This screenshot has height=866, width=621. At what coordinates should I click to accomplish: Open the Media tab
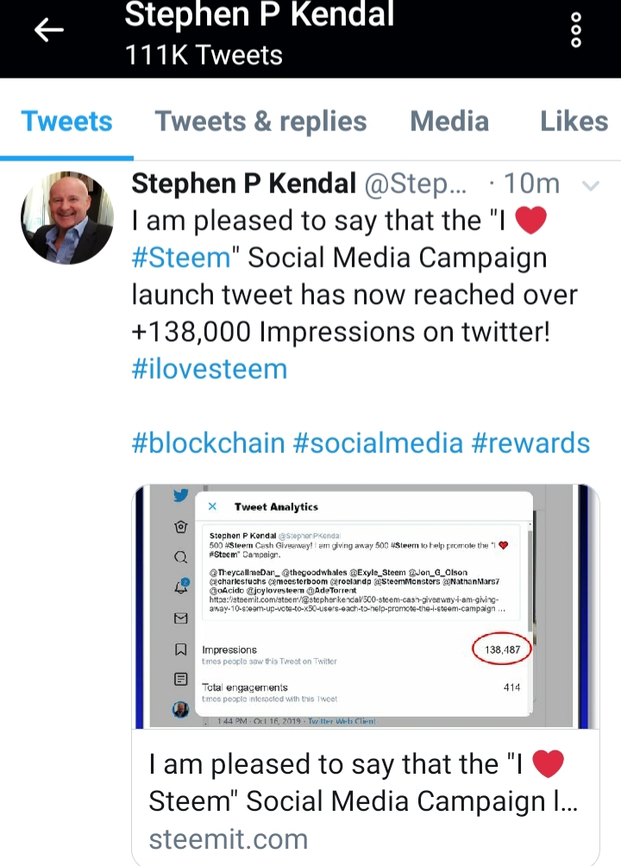tap(449, 121)
